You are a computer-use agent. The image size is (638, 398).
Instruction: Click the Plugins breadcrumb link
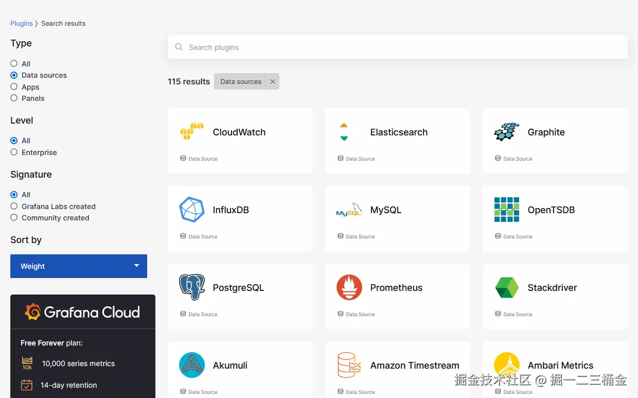[x=22, y=23]
